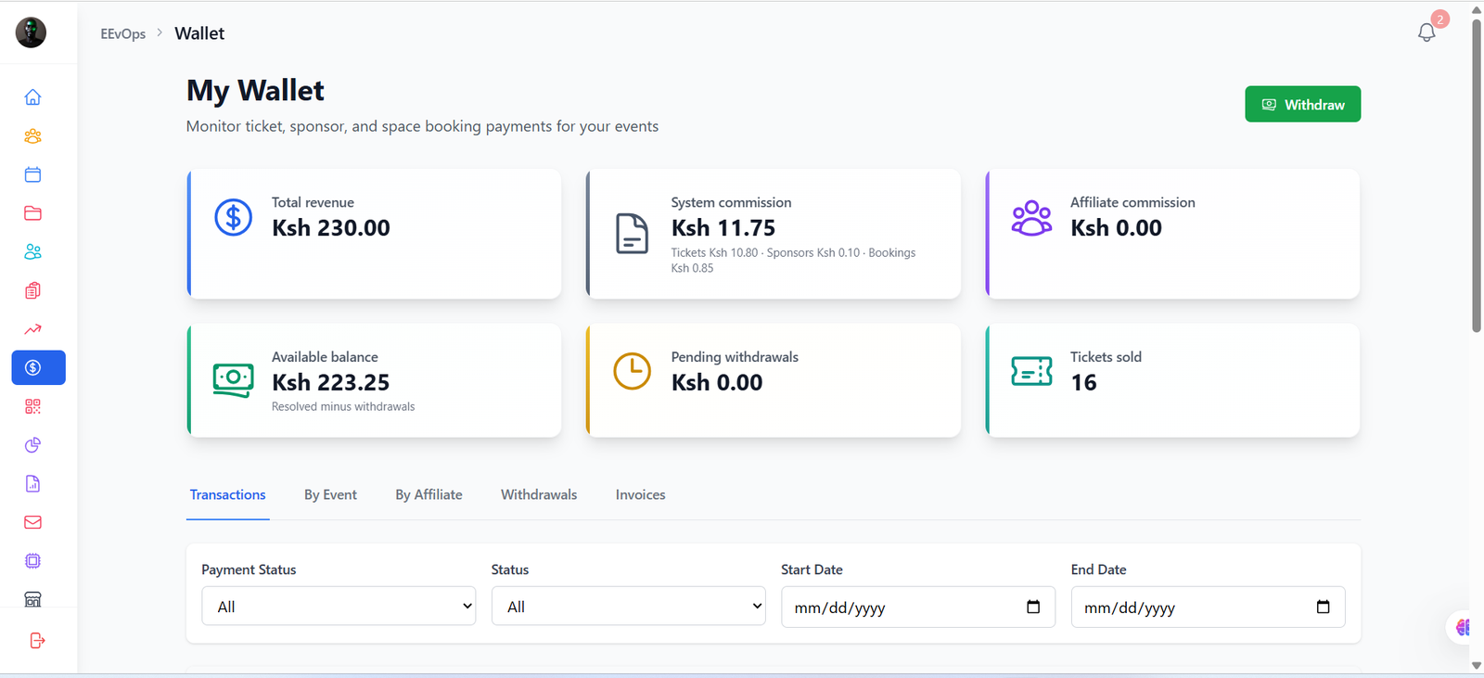
Task: Click the Wallet breadcrumb text
Action: 199,33
